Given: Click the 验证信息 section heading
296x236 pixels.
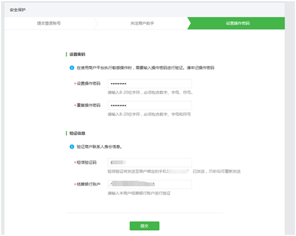Looking at the screenshot, I should pyautogui.click(x=77, y=133).
